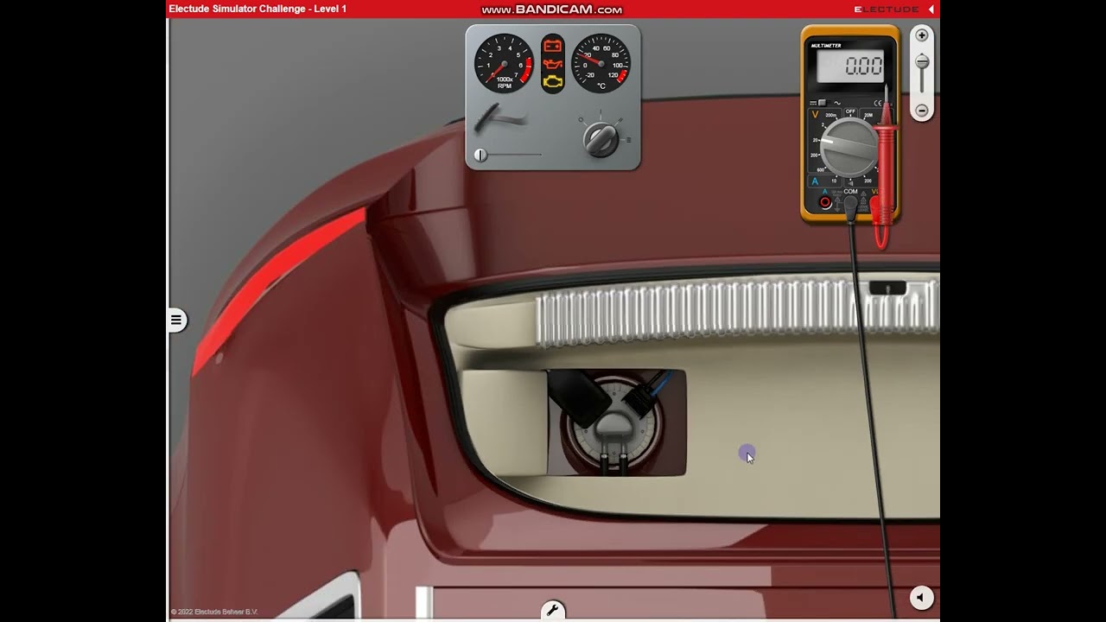Click the zoom out minus button
The height and width of the screenshot is (622, 1106).
click(922, 111)
